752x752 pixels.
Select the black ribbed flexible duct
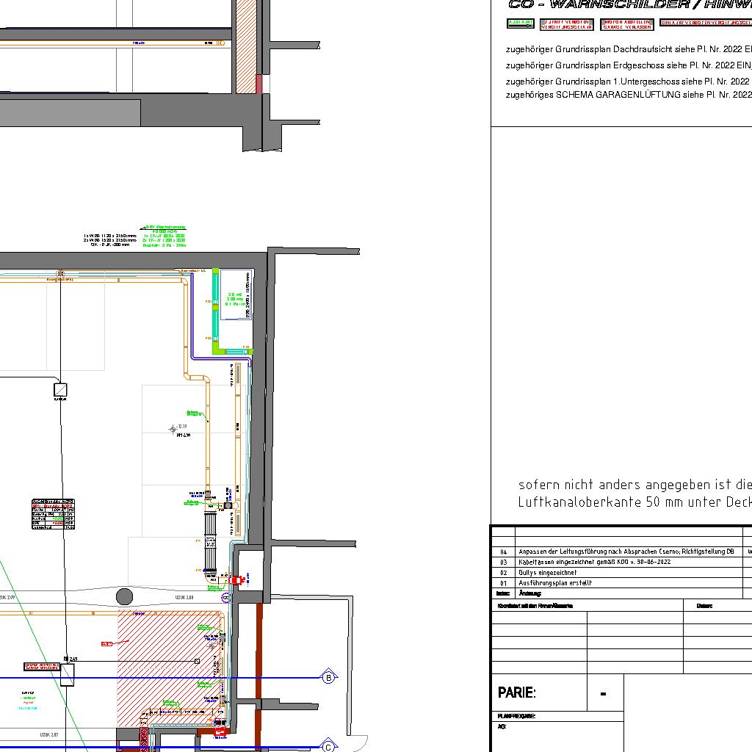pyautogui.click(x=211, y=542)
